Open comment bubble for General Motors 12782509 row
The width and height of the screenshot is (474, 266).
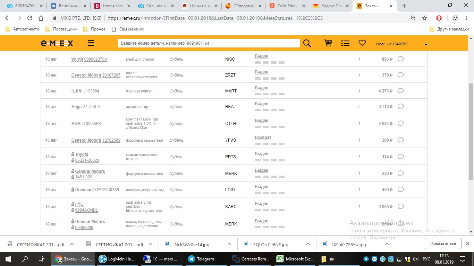click(400, 140)
